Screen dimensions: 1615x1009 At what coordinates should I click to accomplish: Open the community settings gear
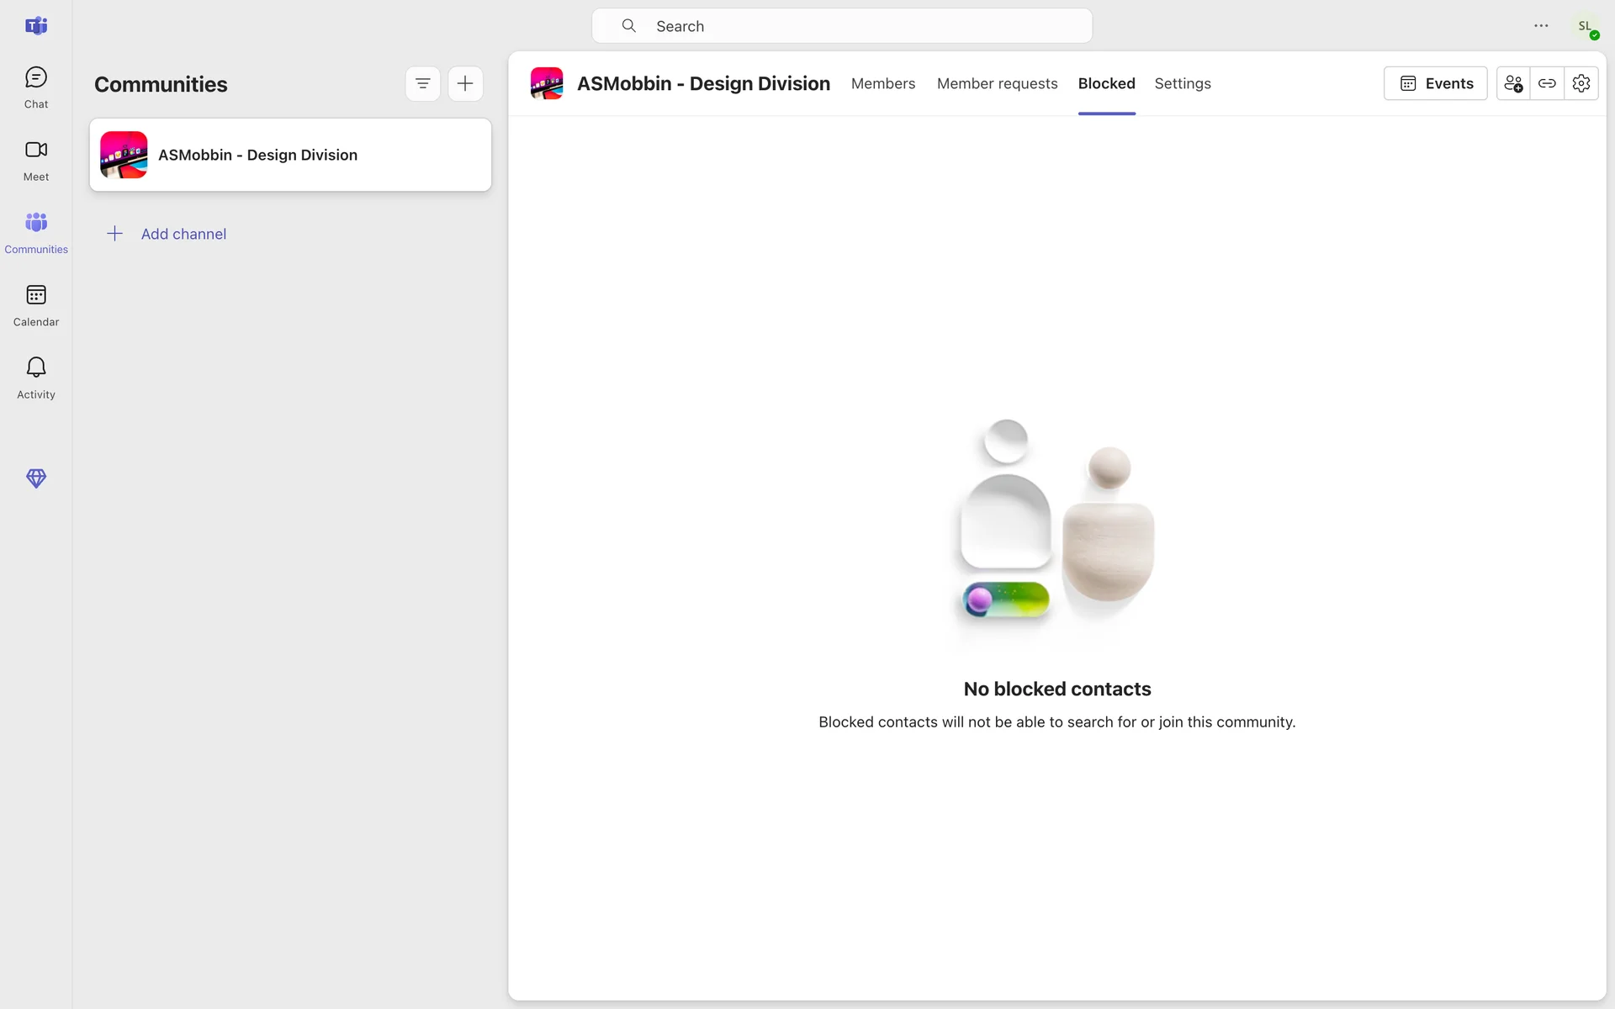click(1581, 83)
